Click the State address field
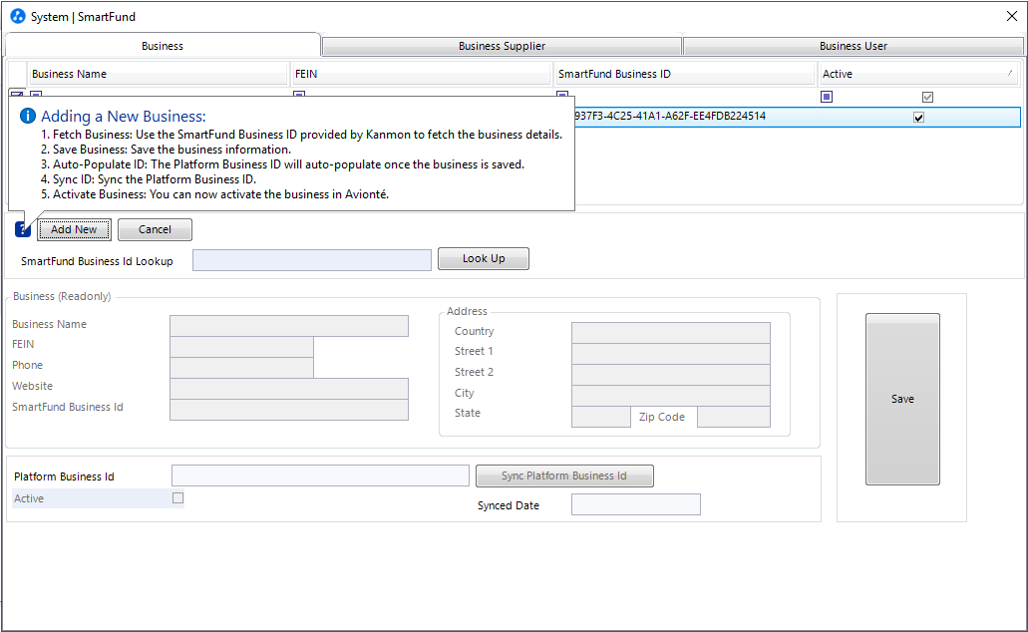Screen dimensions: 1028x632 click(x=601, y=417)
